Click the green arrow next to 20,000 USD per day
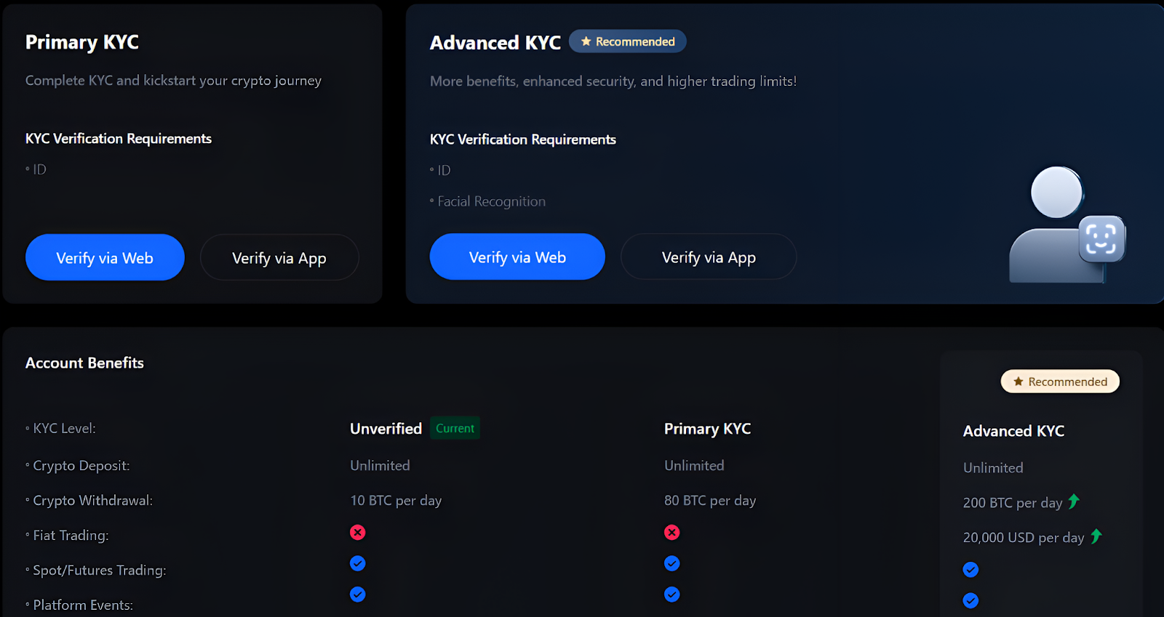1164x617 pixels. pyautogui.click(x=1096, y=536)
